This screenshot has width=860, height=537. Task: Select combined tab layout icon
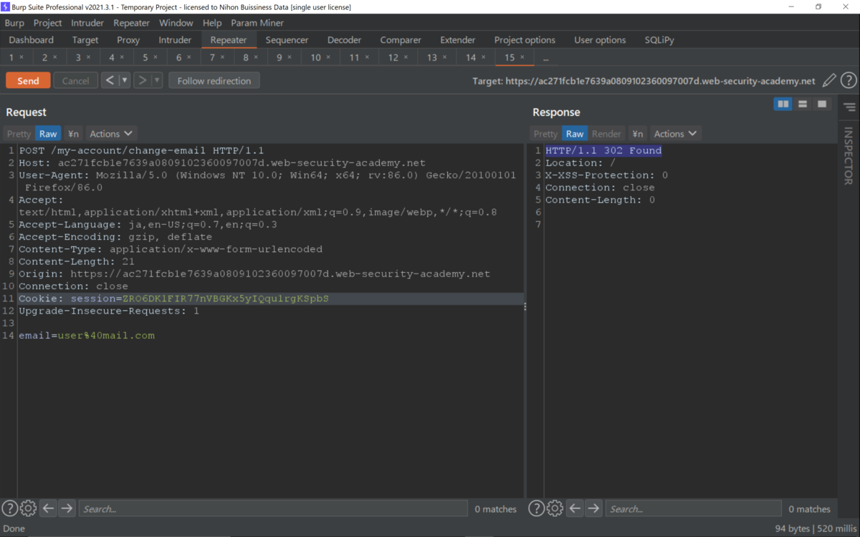822,105
